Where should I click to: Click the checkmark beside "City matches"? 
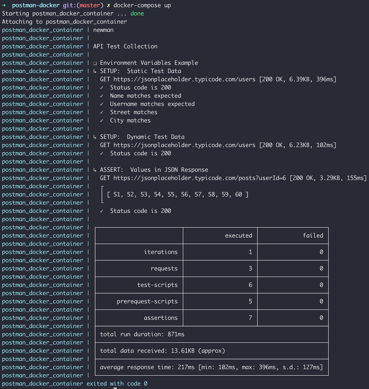[102, 120]
